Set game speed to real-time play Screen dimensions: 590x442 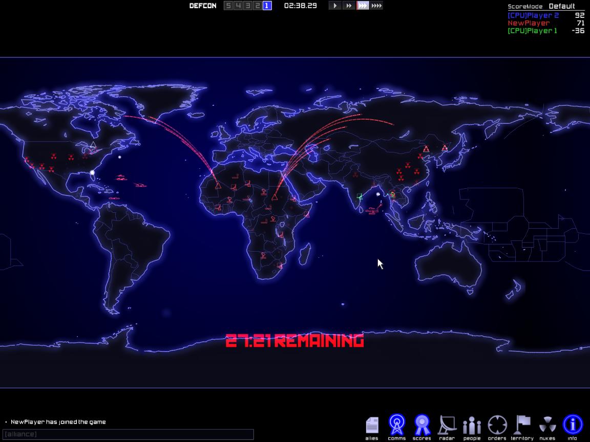click(x=335, y=6)
